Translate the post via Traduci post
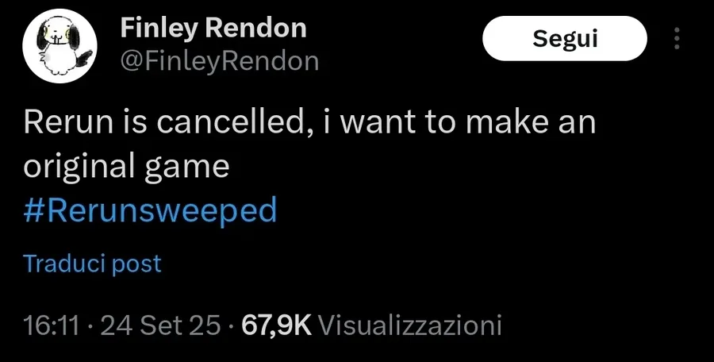714x362 pixels. [93, 264]
